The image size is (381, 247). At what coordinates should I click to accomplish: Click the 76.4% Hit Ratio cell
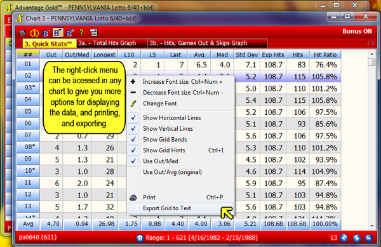(326, 65)
